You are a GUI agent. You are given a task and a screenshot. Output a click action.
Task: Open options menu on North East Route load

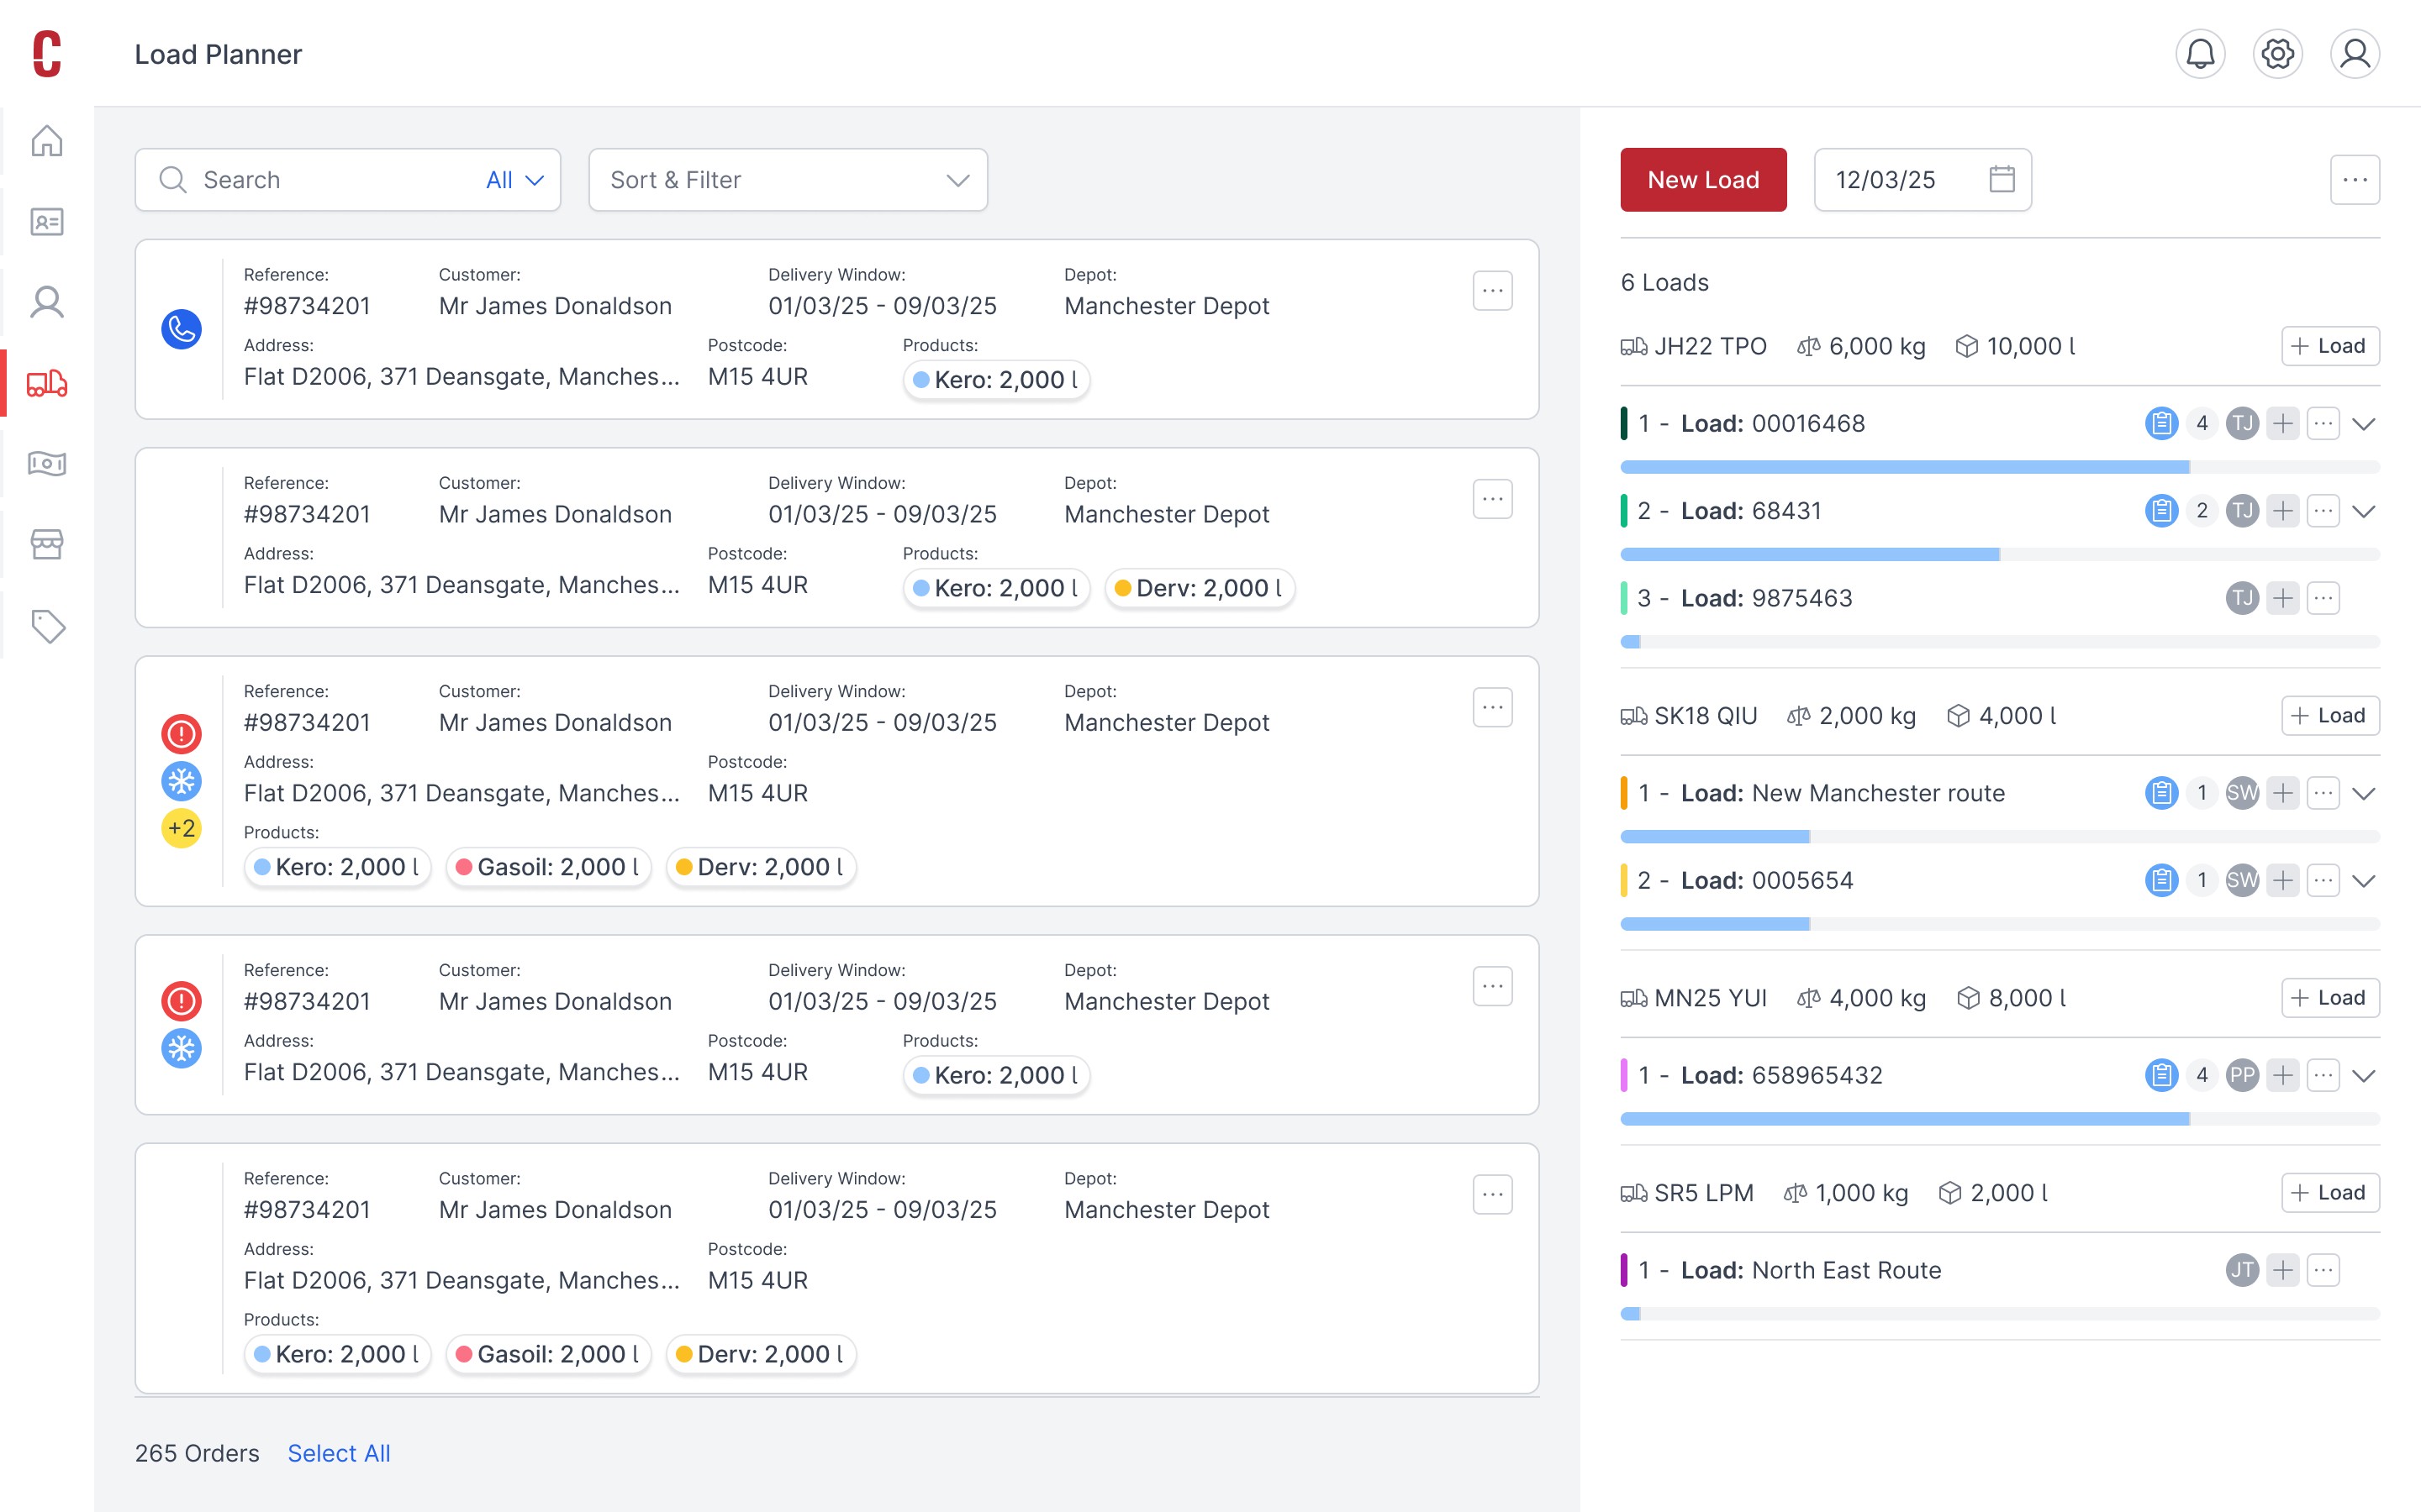pos(2323,1270)
